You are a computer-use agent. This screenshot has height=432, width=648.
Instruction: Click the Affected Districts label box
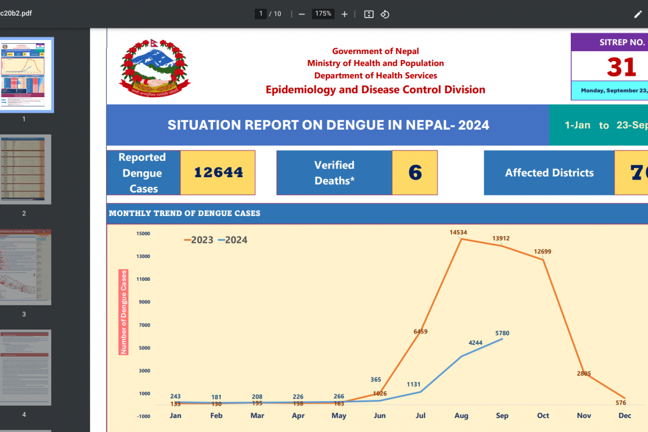pos(549,173)
